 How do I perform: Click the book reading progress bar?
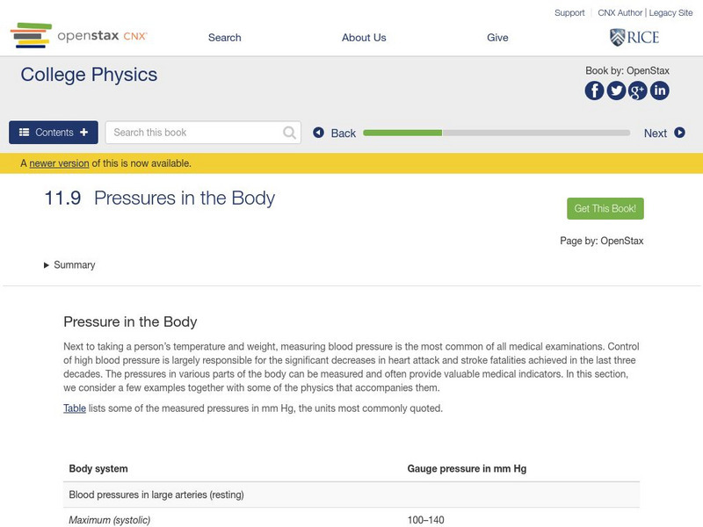tap(496, 133)
